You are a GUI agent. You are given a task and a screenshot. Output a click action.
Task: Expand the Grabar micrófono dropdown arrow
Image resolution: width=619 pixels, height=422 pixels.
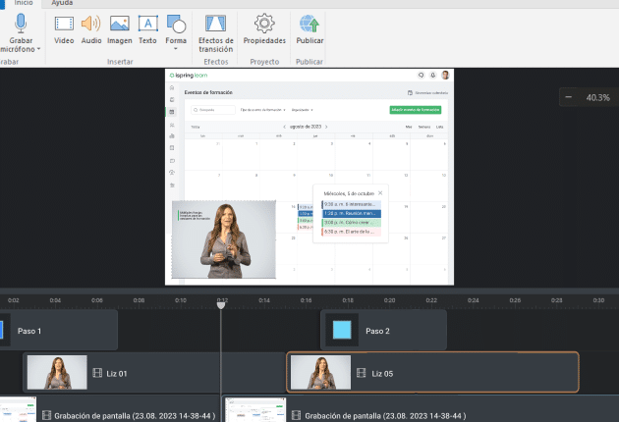pyautogui.click(x=38, y=49)
